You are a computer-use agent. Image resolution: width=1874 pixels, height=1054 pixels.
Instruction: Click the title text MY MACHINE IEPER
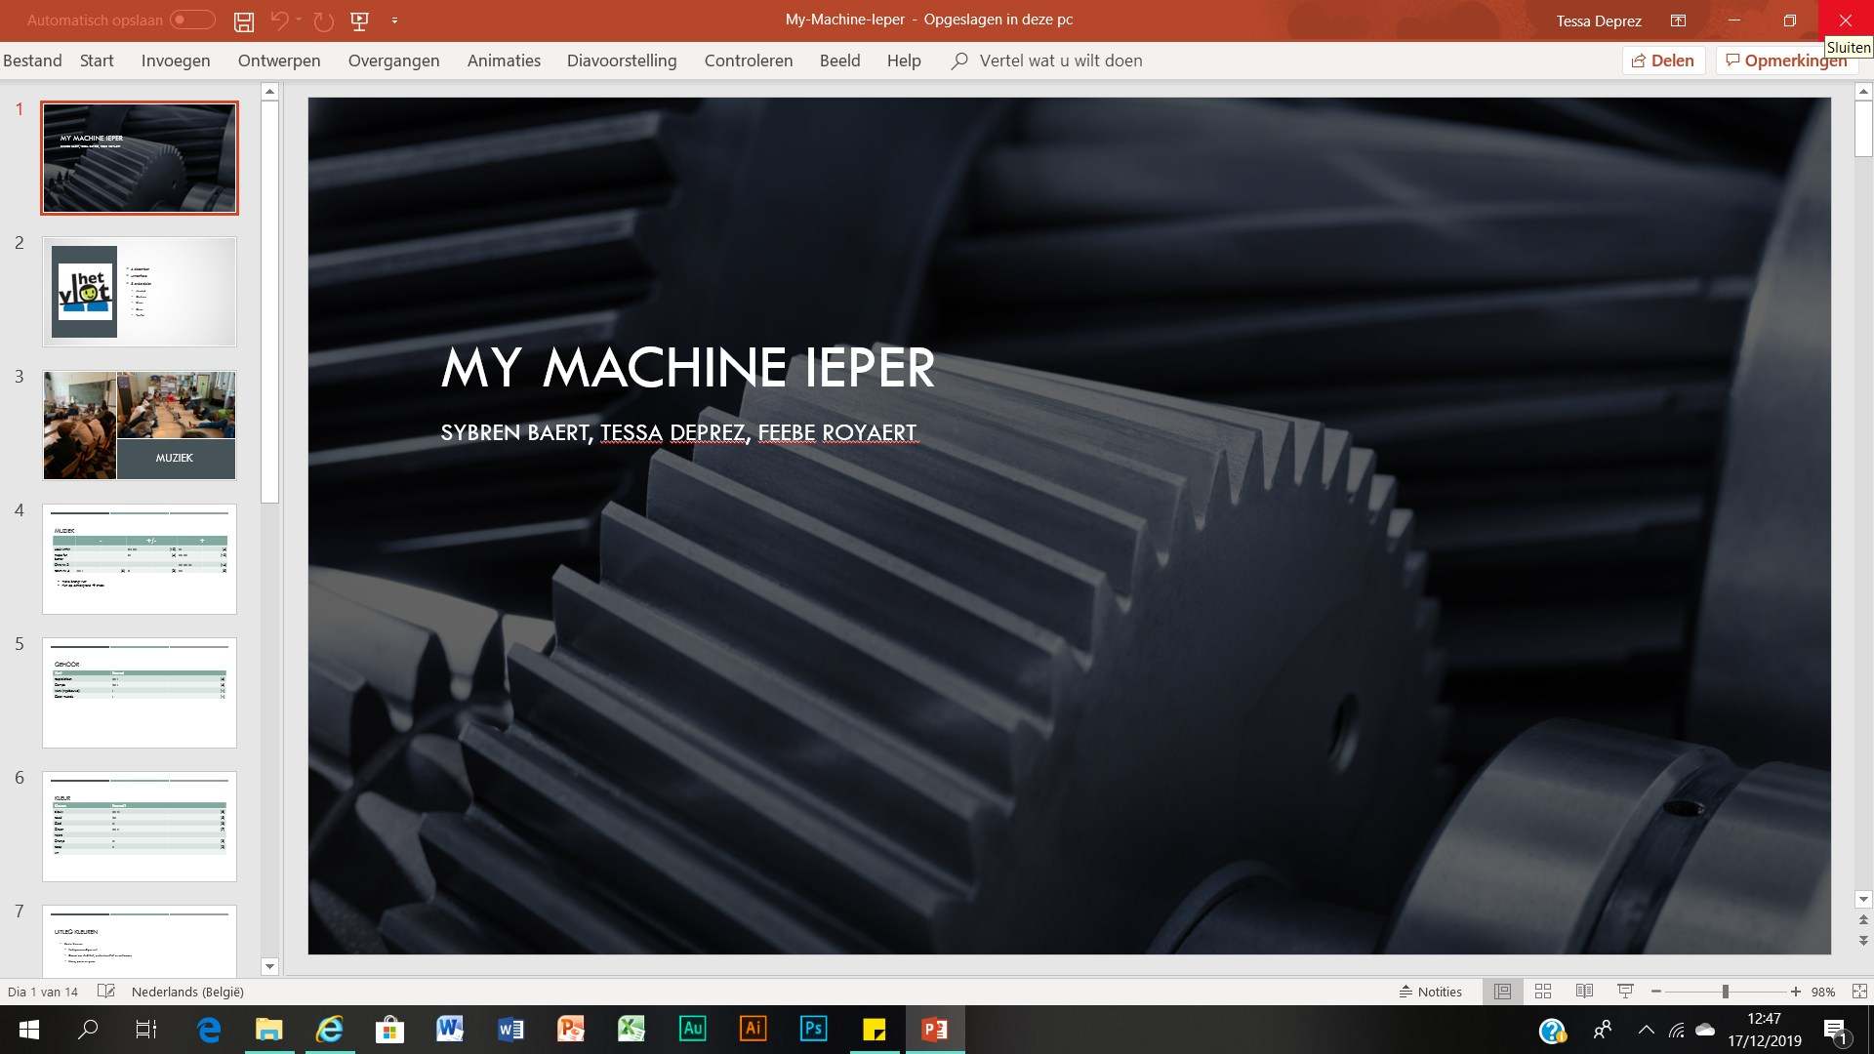tap(687, 368)
